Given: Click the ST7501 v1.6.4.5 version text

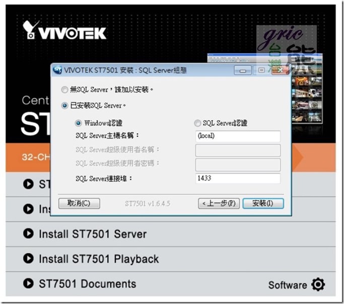Looking at the screenshot, I should (148, 204).
